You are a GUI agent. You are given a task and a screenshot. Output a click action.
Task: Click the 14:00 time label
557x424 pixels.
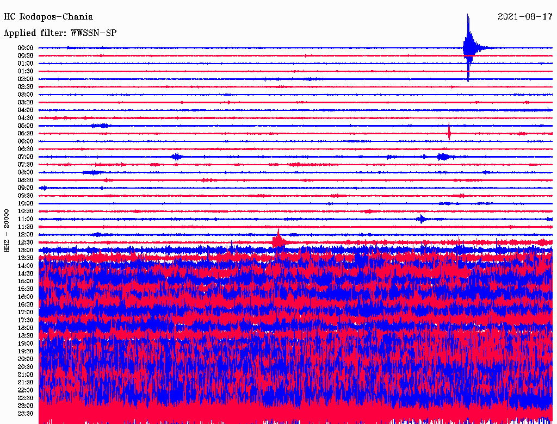click(x=26, y=266)
